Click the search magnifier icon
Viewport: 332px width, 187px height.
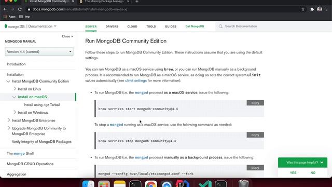tap(220, 26)
